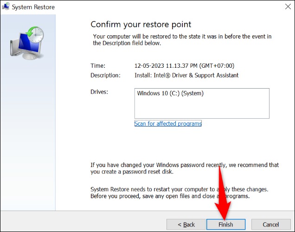Close the System Restore window
The image size is (295, 232).
point(288,7)
